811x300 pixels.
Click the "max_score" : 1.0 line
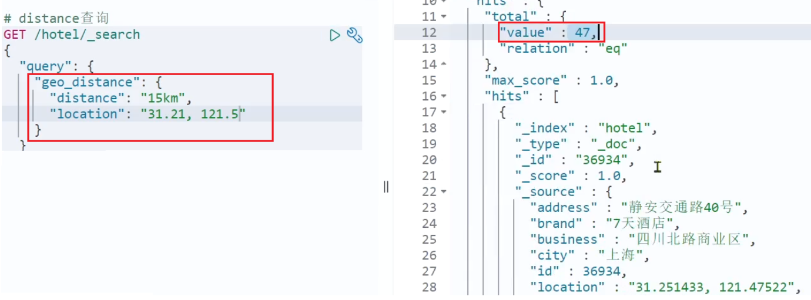click(552, 80)
